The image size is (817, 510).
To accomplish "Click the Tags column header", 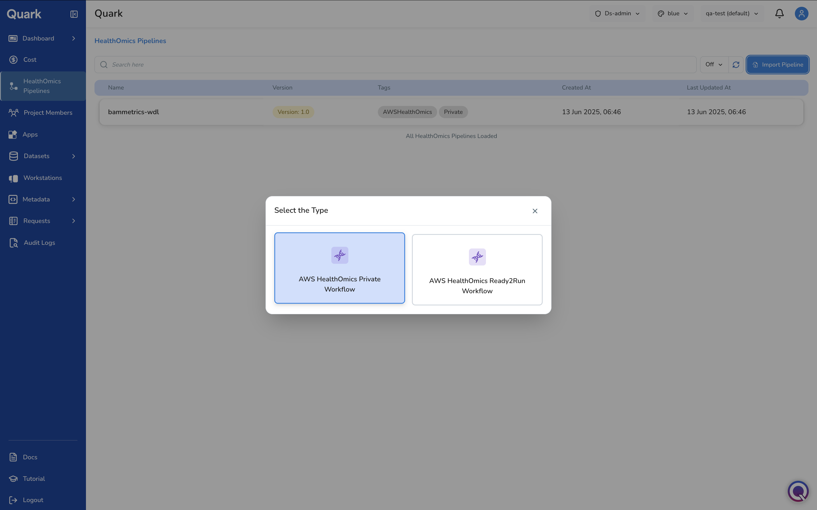I will click(384, 88).
